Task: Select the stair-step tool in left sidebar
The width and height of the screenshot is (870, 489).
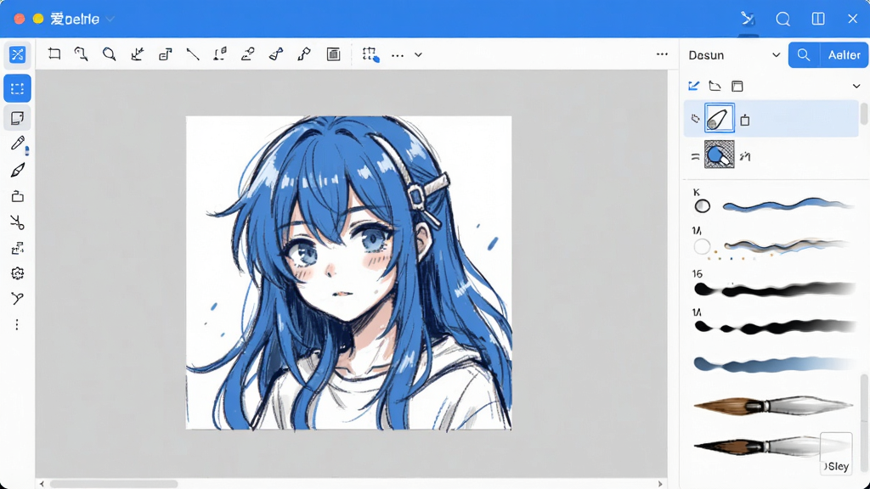Action: [x=17, y=248]
